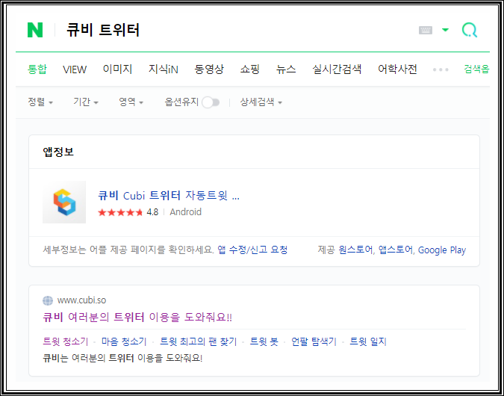Expand the green search history arrow

tap(445, 30)
